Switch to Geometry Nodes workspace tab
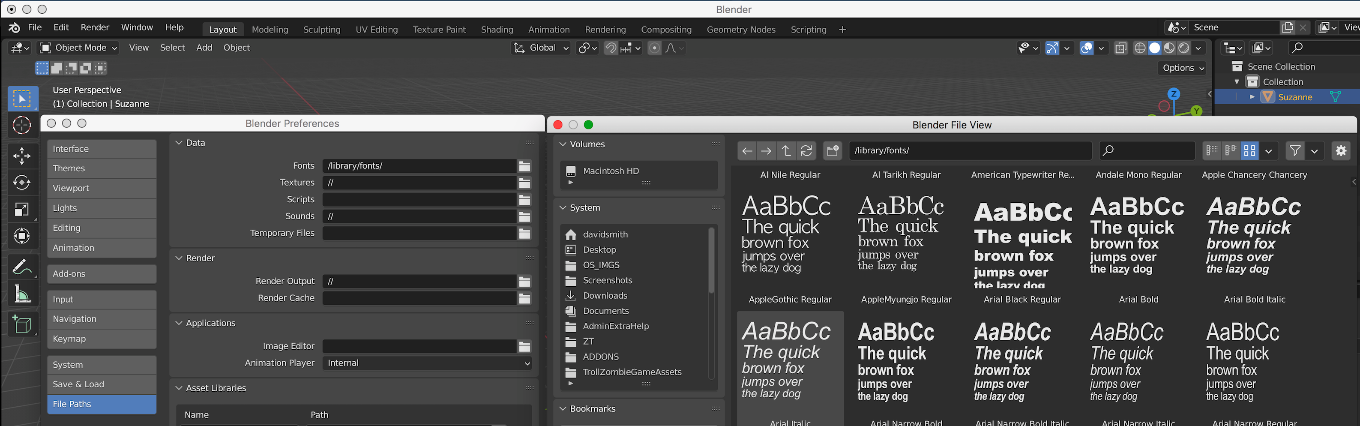 [741, 30]
